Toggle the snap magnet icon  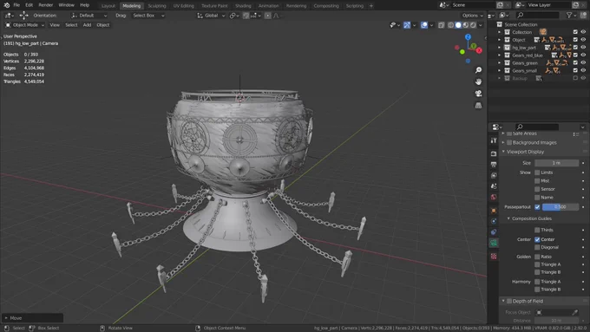pyautogui.click(x=246, y=16)
